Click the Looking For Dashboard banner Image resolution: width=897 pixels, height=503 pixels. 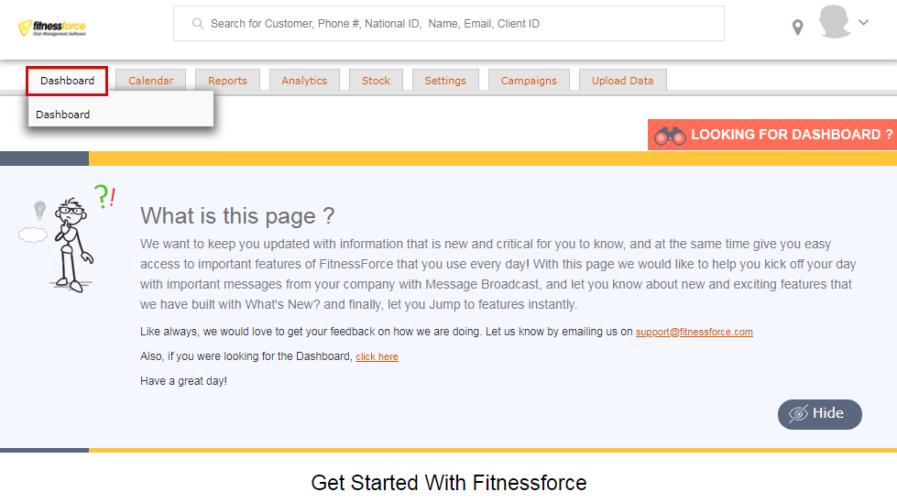pyautogui.click(x=772, y=135)
